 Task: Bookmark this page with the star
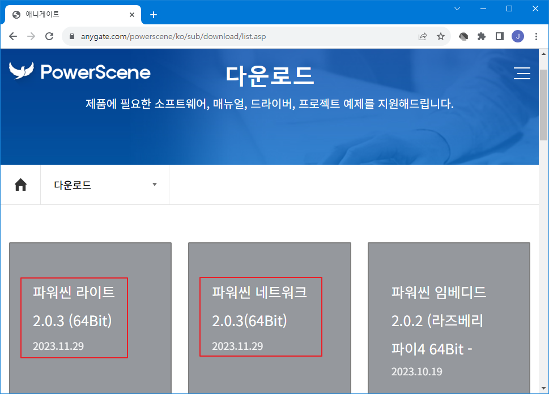[x=441, y=36]
